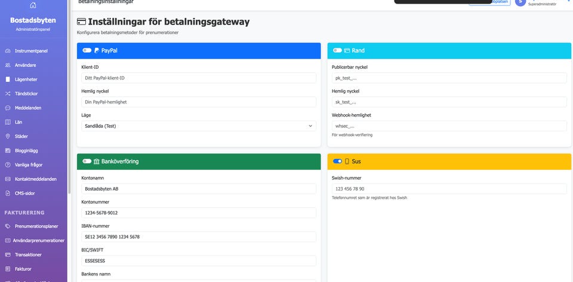Click the Län map icon
The image size is (573, 282).
pos(8,122)
